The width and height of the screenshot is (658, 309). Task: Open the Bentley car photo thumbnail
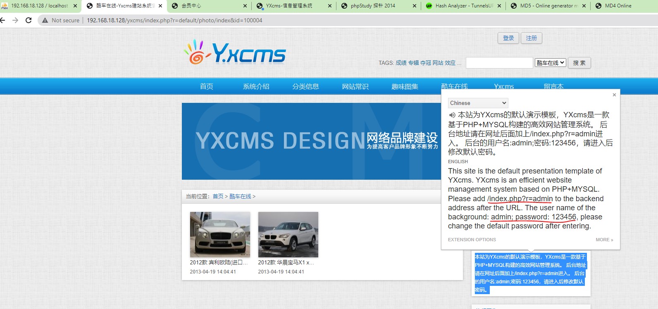[220, 234]
